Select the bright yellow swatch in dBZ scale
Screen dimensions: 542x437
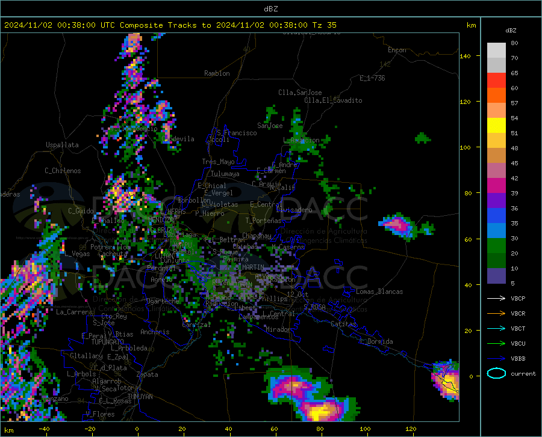pyautogui.click(x=496, y=126)
